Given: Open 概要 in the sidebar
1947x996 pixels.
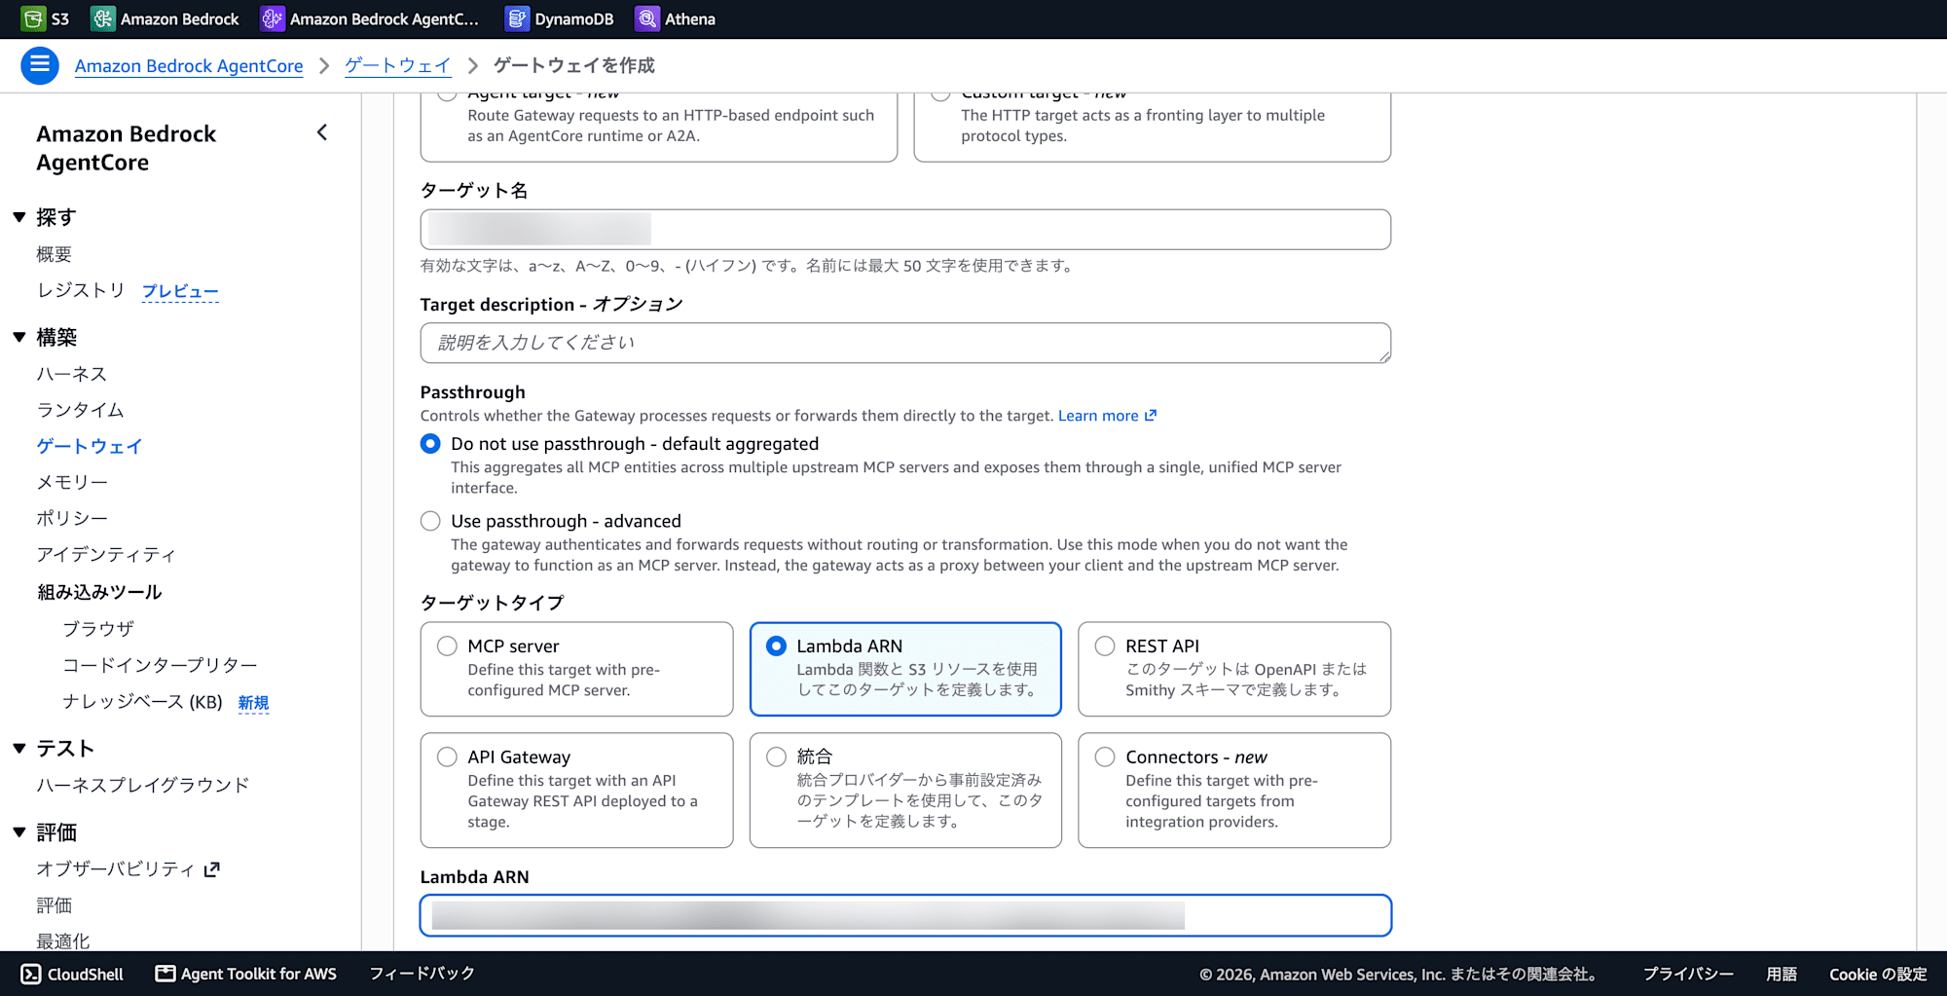Looking at the screenshot, I should (55, 254).
